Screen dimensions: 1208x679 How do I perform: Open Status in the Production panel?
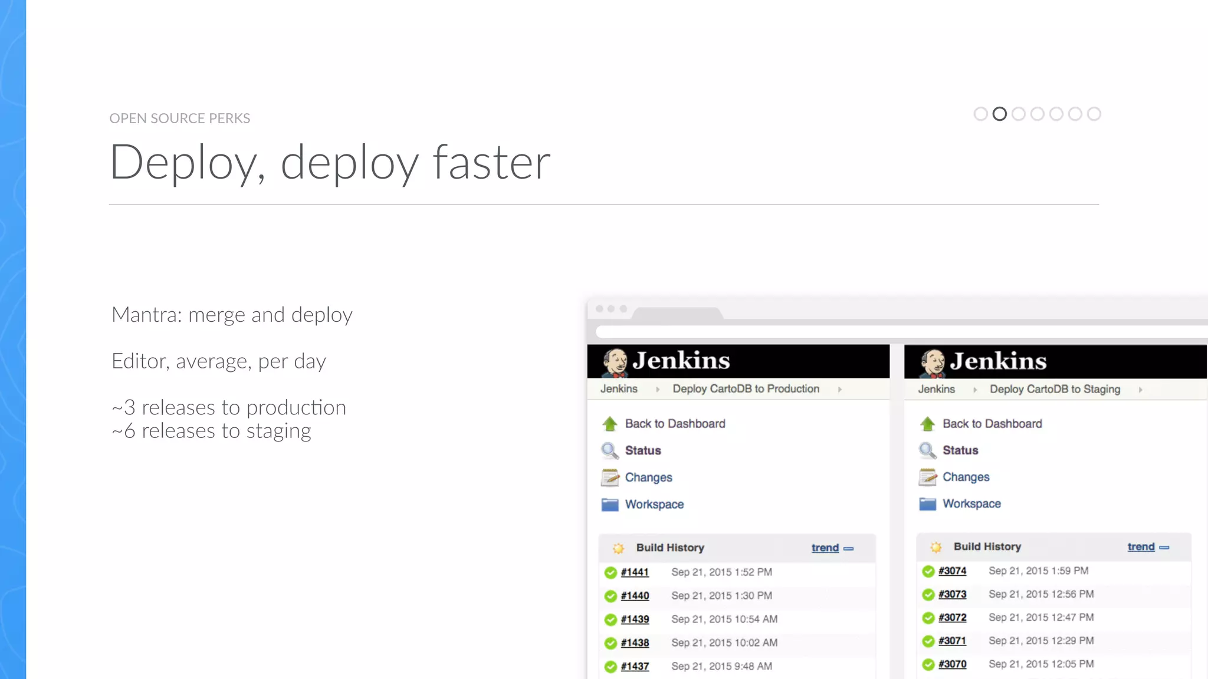tap(643, 451)
